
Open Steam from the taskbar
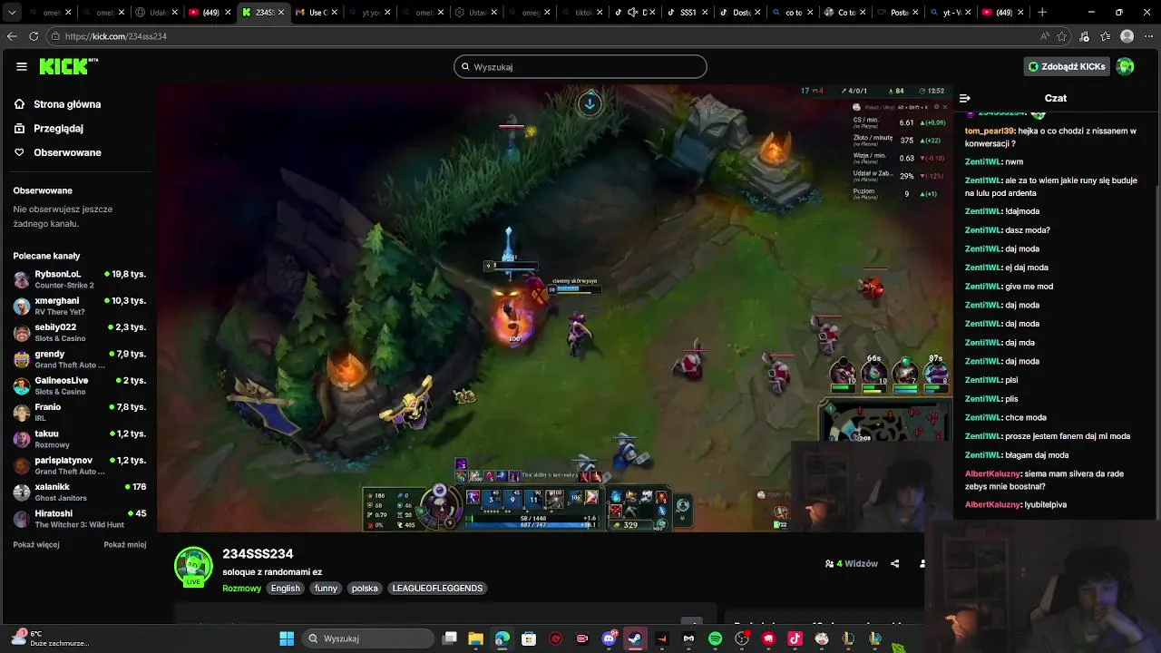pyautogui.click(x=635, y=638)
